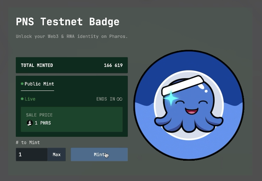Click the Mint button

point(99,154)
